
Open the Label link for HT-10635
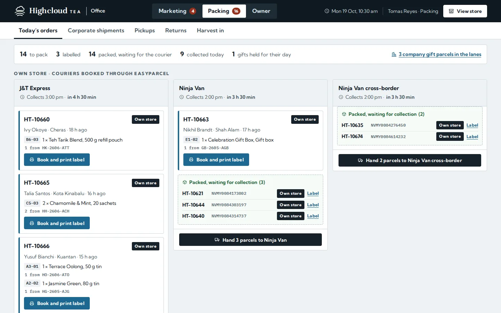coord(472,125)
